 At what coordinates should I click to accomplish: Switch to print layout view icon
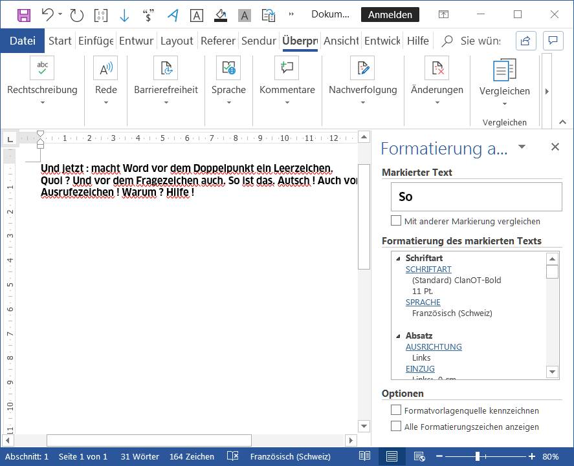[x=392, y=456]
